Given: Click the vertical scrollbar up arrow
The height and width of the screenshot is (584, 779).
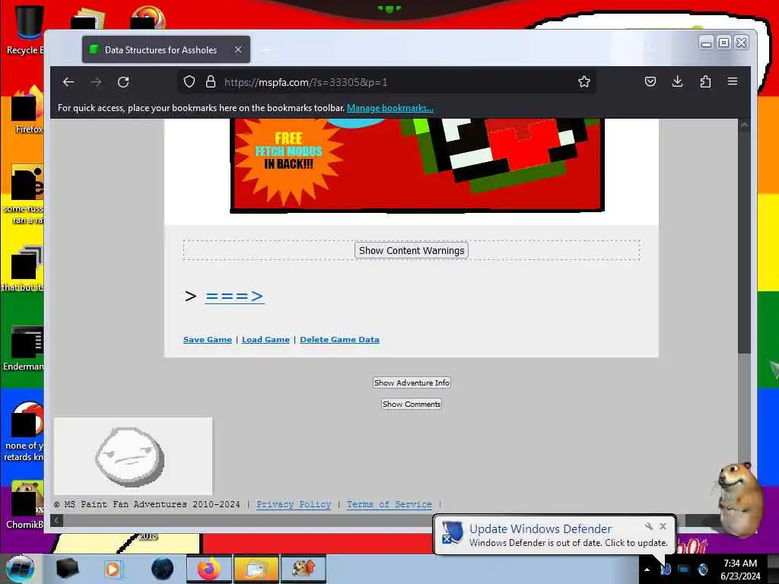Looking at the screenshot, I should [x=744, y=125].
